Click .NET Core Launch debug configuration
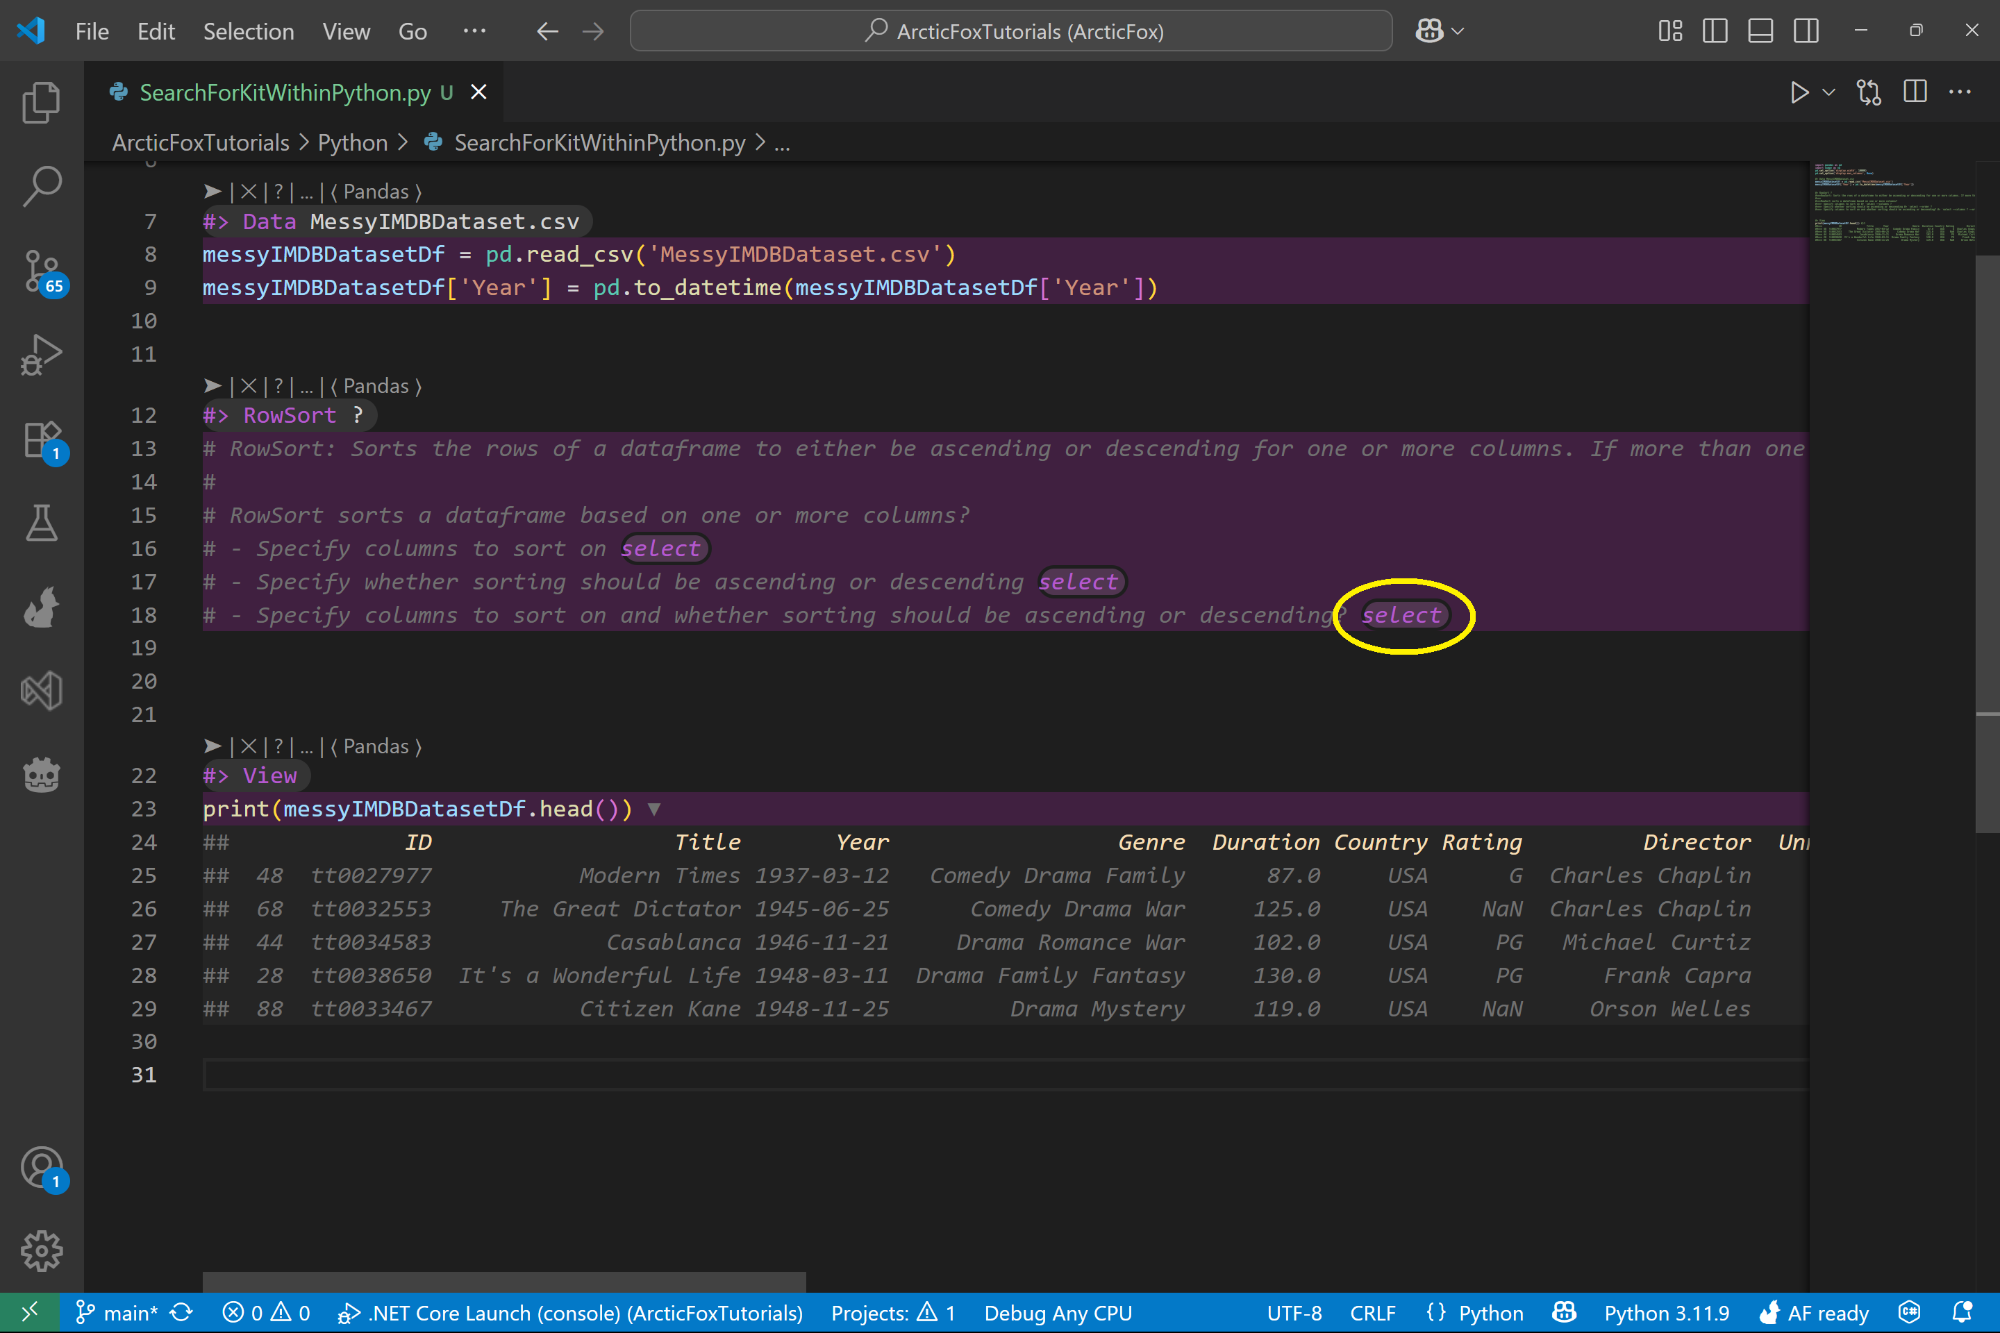2000x1333 pixels. tap(569, 1314)
